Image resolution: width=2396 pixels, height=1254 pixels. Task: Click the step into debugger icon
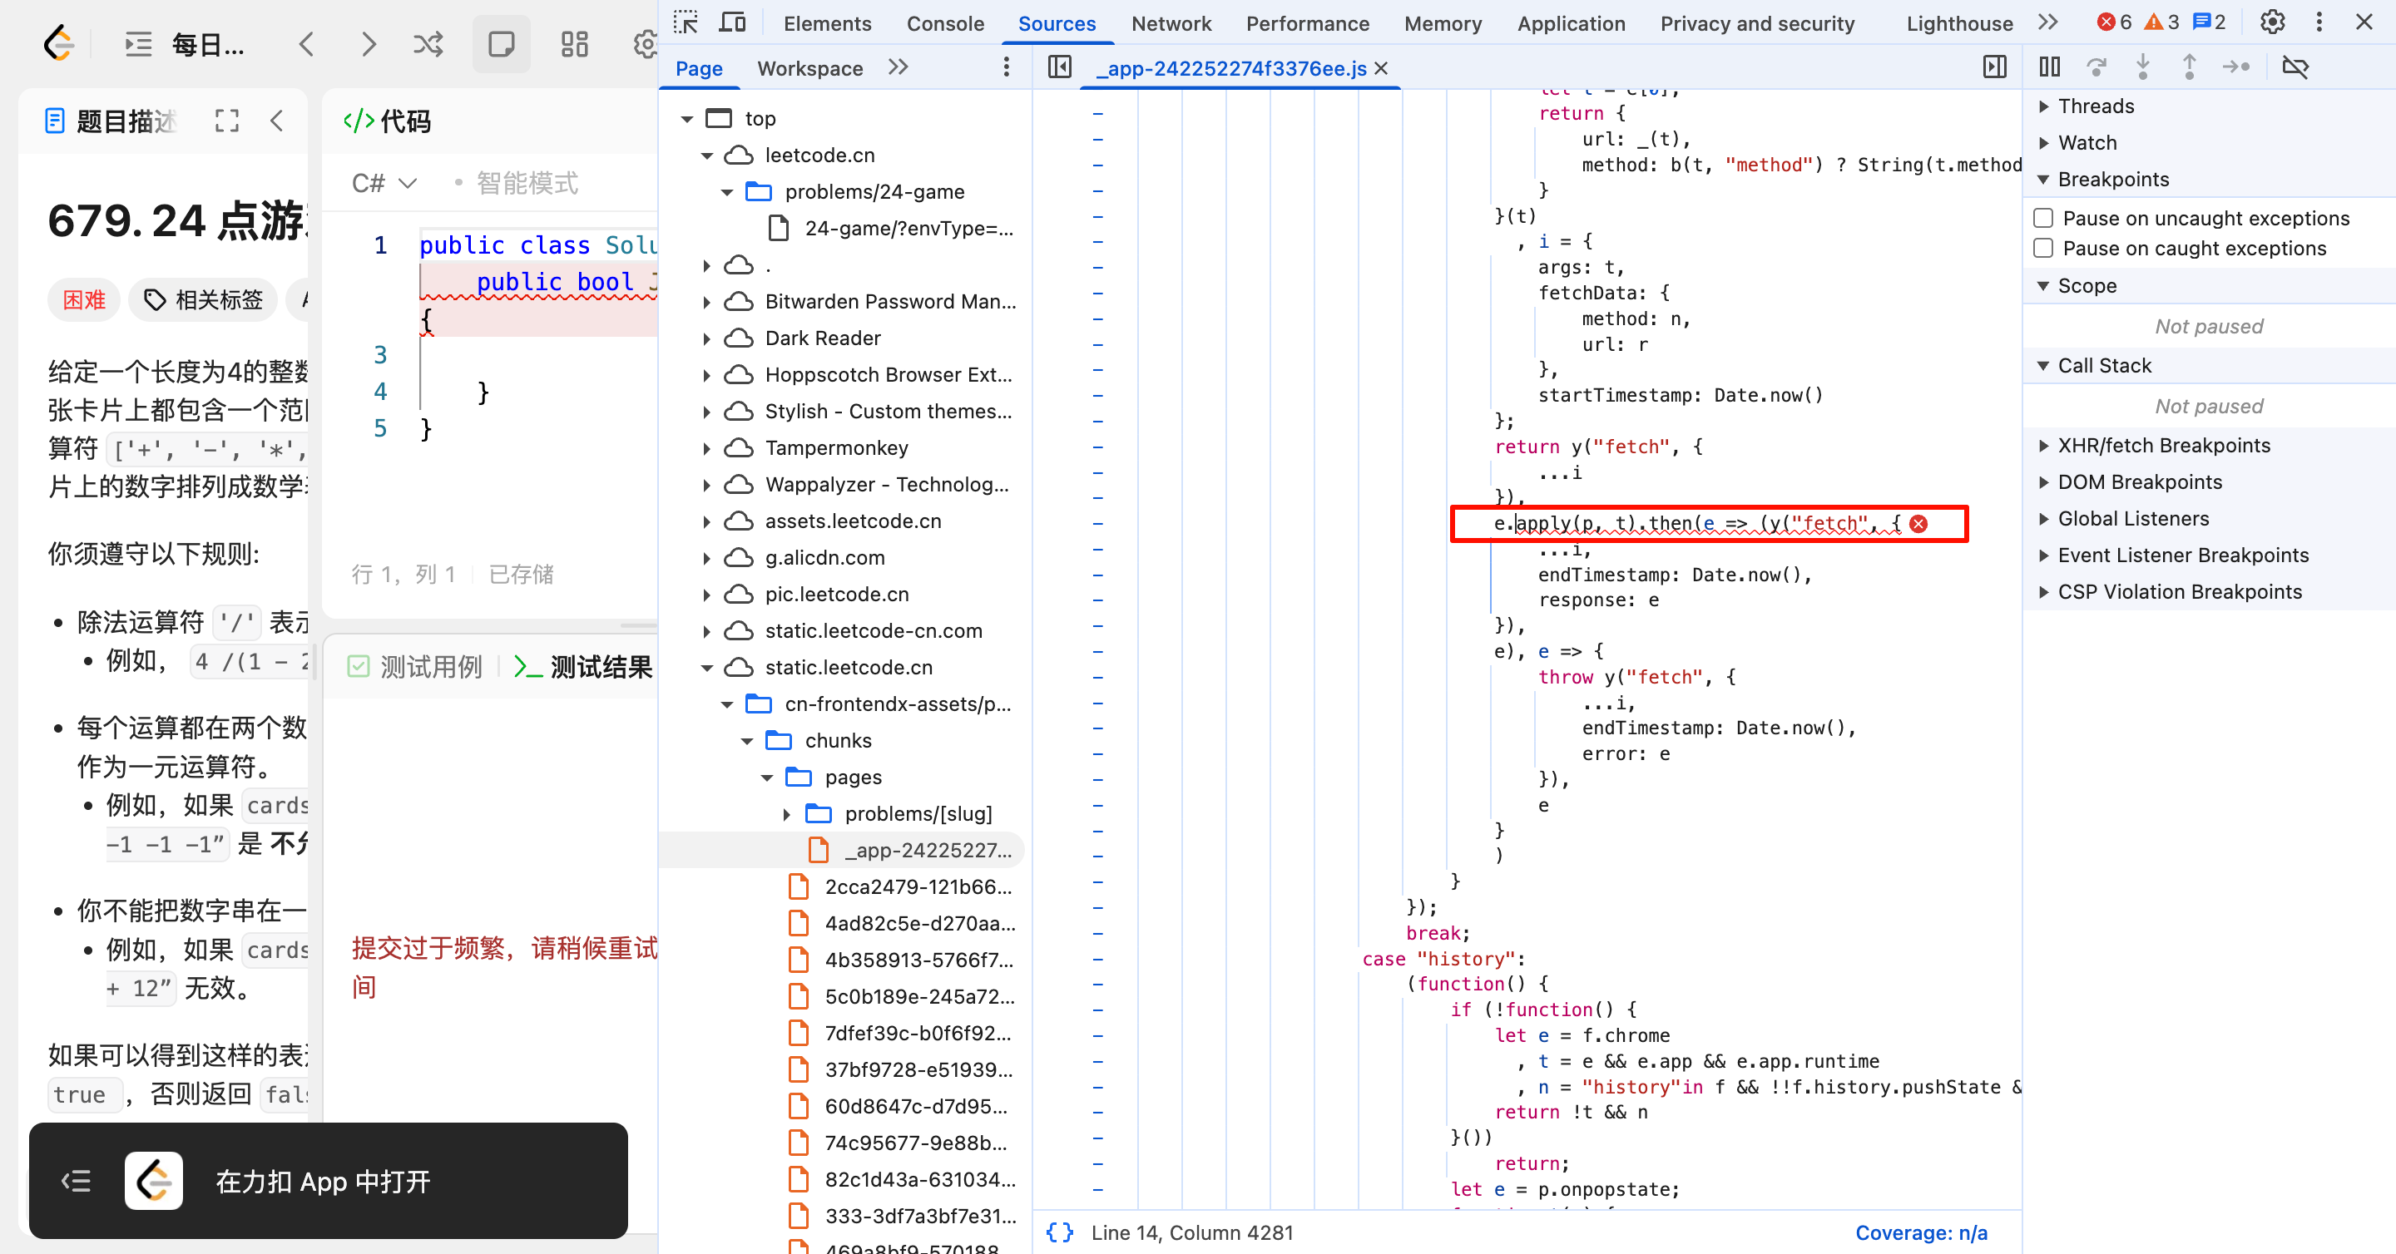click(x=2143, y=67)
